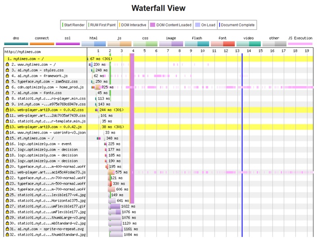Open request 14 www.nytimes.com userinfo-v3.json
317x241 pixels.
pos(46,133)
